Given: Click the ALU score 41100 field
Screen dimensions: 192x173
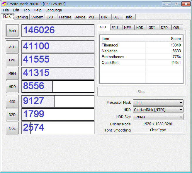Looking at the screenshot, I should (x=58, y=47).
